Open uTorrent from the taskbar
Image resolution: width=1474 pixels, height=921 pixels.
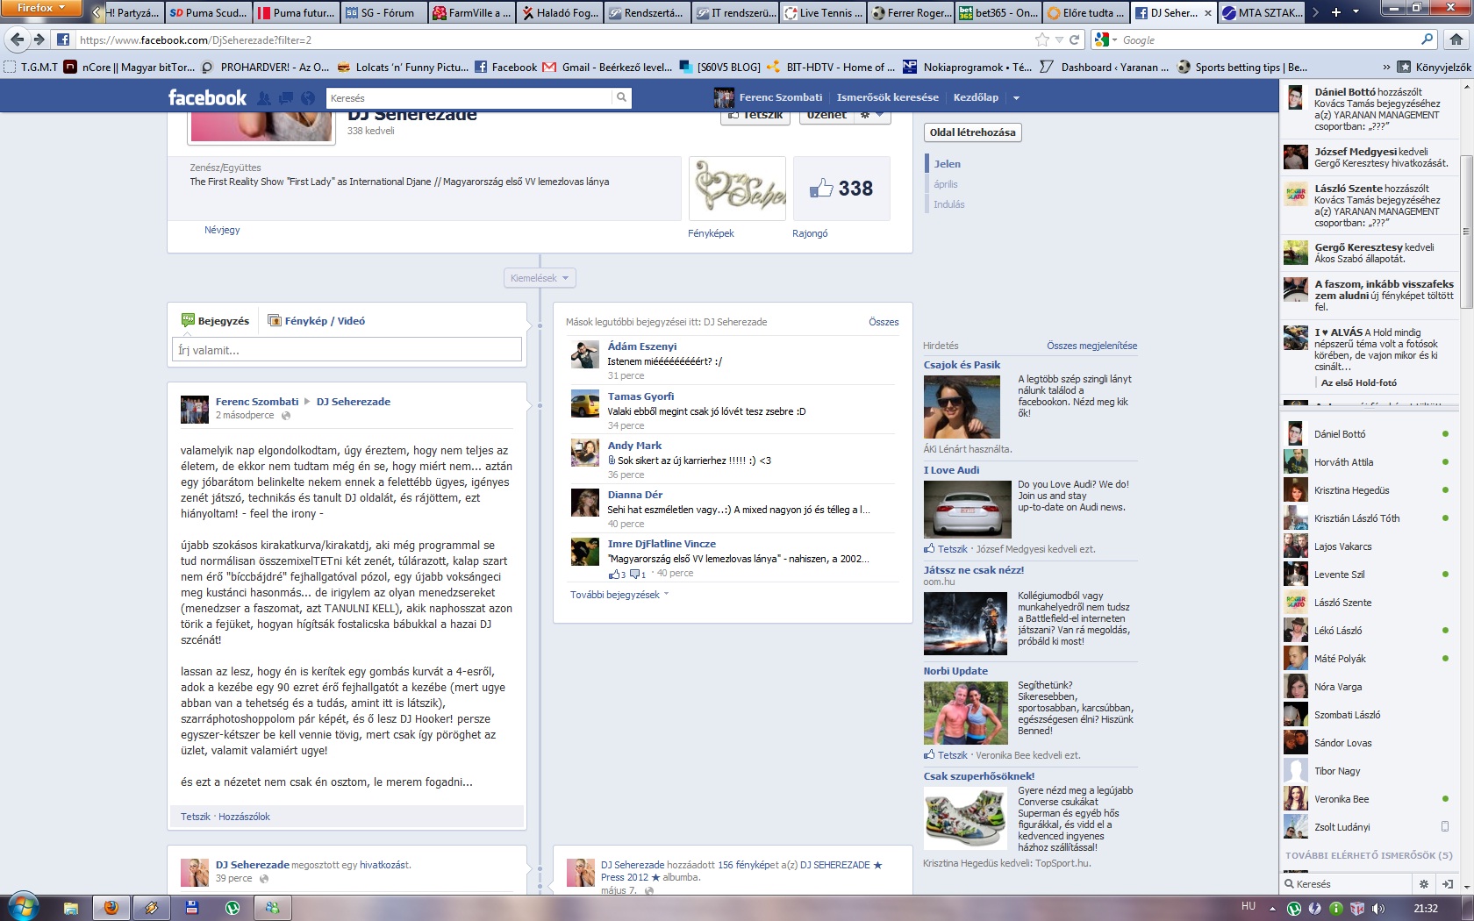coord(233,908)
